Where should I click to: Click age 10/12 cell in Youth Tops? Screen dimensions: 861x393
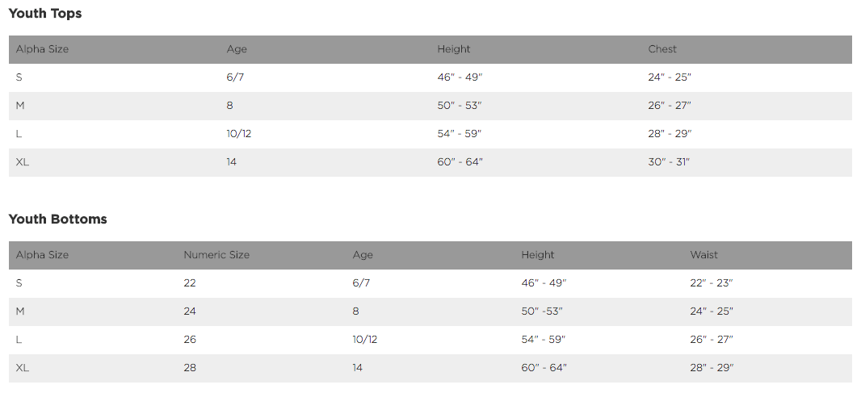239,134
